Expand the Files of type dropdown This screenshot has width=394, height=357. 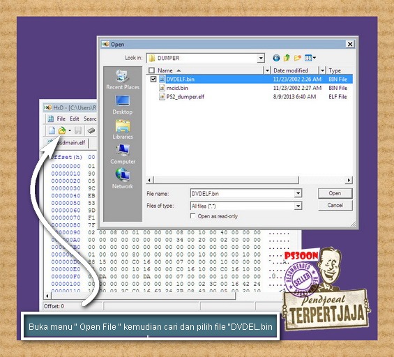tap(298, 206)
